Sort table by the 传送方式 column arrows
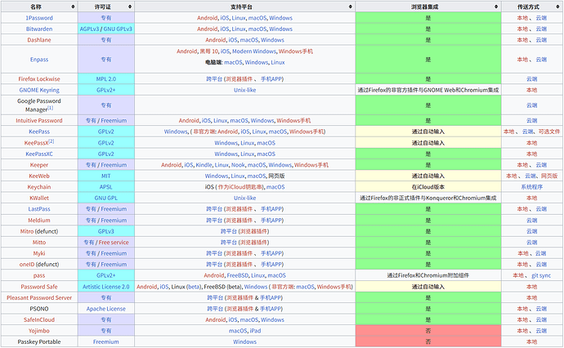 [x=557, y=7]
